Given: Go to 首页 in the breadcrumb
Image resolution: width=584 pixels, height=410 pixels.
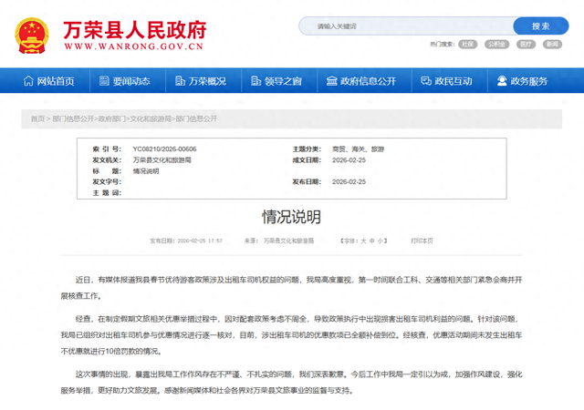Looking at the screenshot, I should (x=36, y=118).
